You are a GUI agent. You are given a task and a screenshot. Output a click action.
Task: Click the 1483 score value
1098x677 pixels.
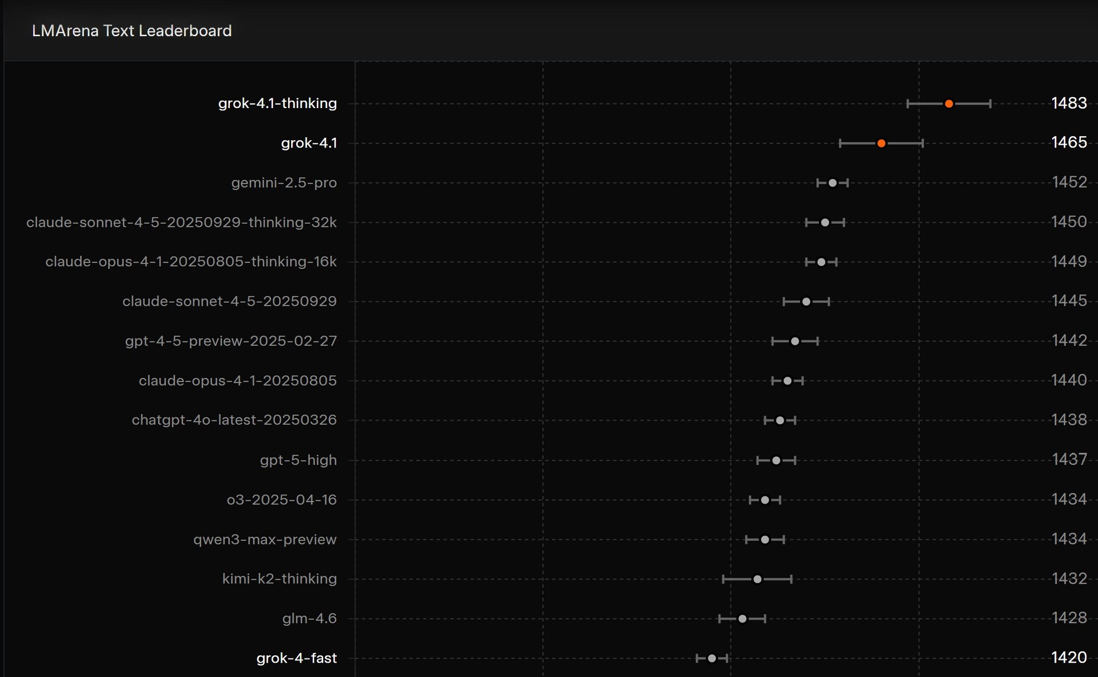tap(1069, 103)
